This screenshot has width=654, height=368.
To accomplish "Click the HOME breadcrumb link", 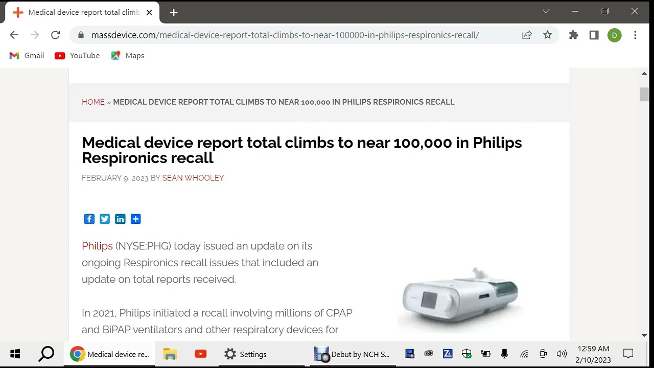I will (93, 102).
